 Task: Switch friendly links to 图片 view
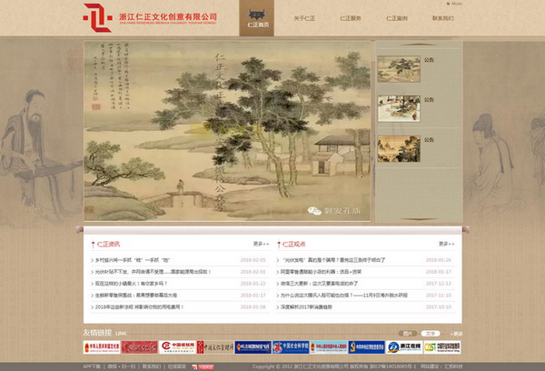click(x=409, y=334)
